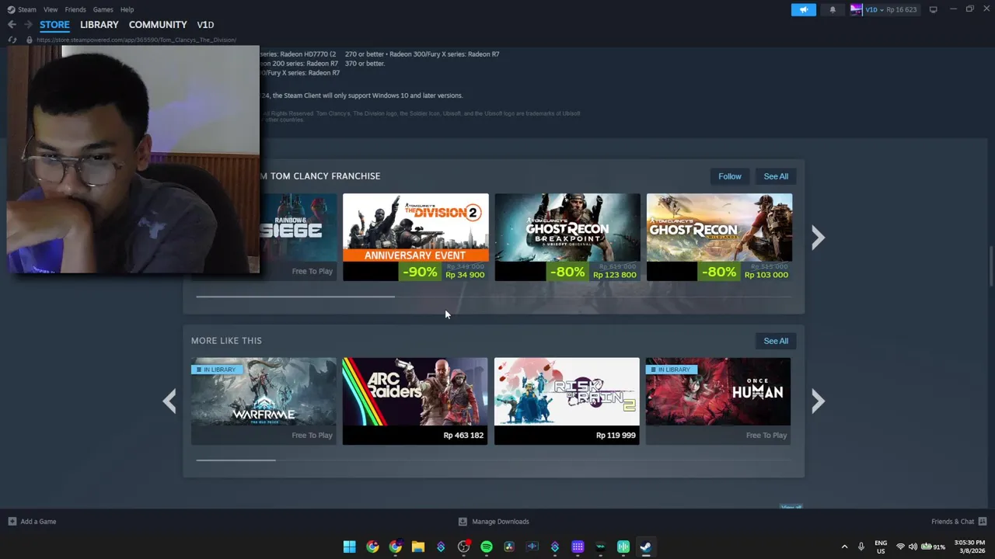Click the Rp 123 800 Breakpoint price
The height and width of the screenshot is (559, 995).
[614, 275]
